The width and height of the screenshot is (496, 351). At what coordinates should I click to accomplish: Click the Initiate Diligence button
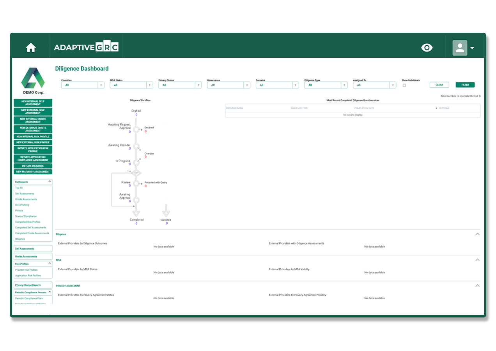click(33, 166)
